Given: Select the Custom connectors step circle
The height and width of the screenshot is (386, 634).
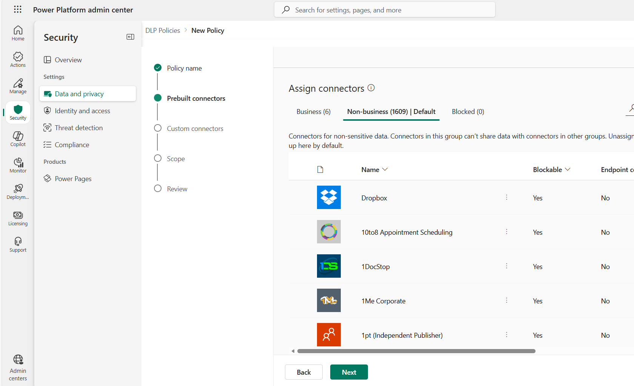Looking at the screenshot, I should [158, 128].
